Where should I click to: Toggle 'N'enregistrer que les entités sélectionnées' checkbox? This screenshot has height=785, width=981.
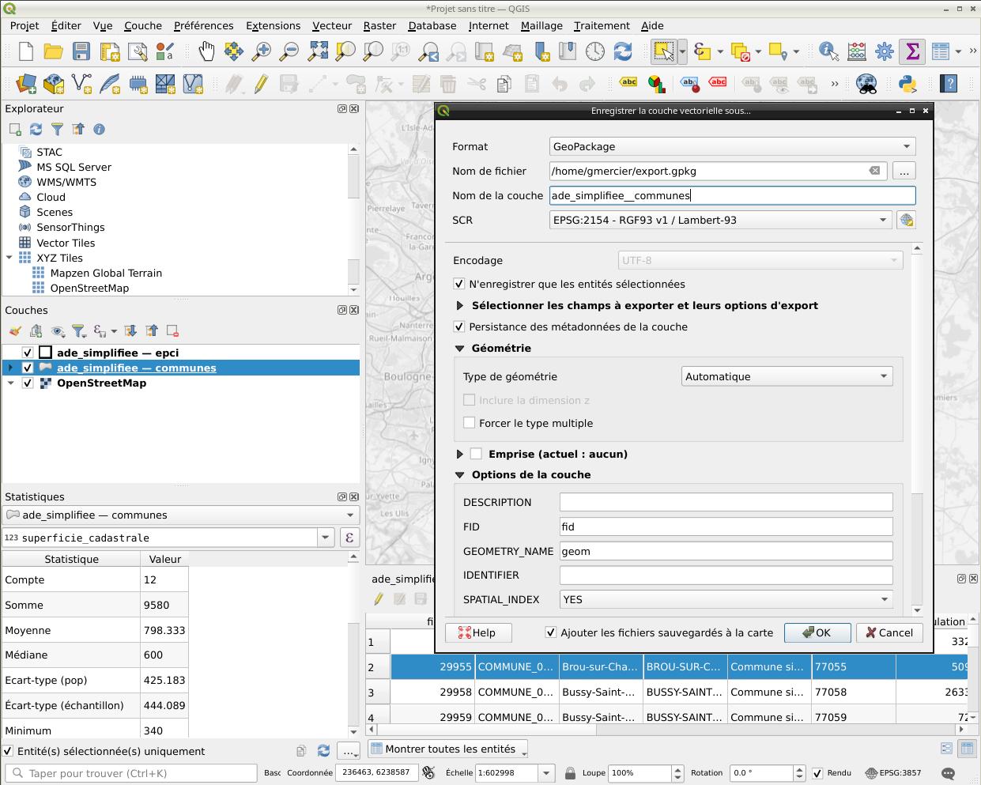(x=459, y=284)
